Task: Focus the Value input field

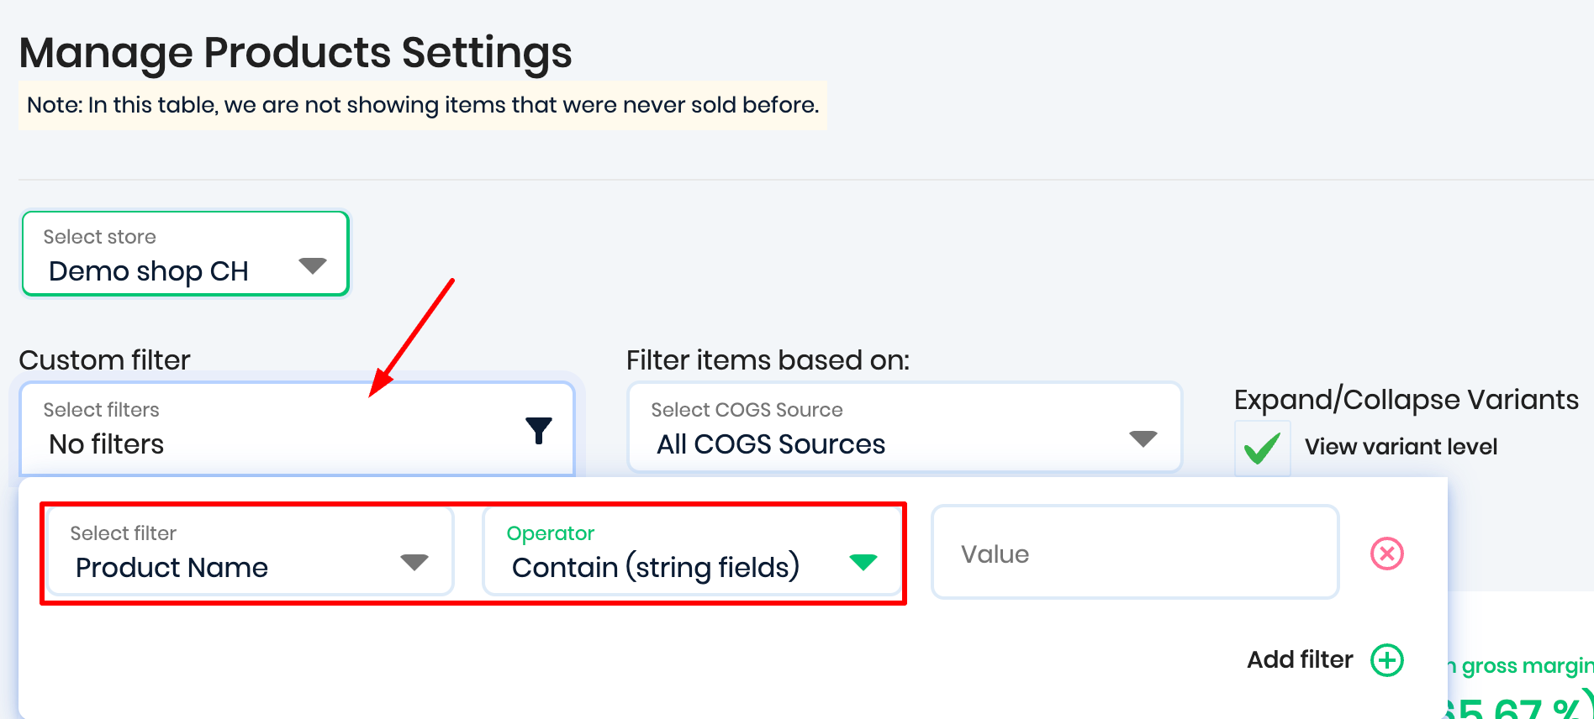Action: 1134,553
